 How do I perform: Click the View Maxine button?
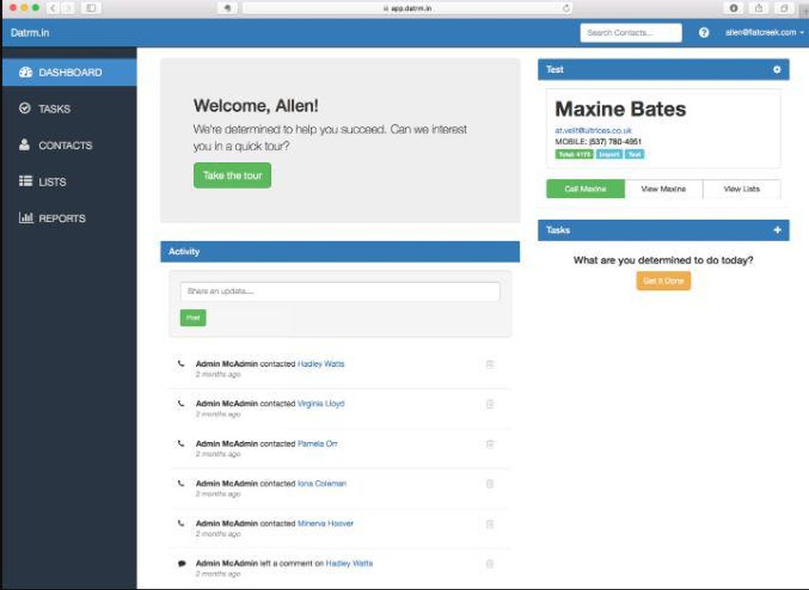tap(663, 189)
